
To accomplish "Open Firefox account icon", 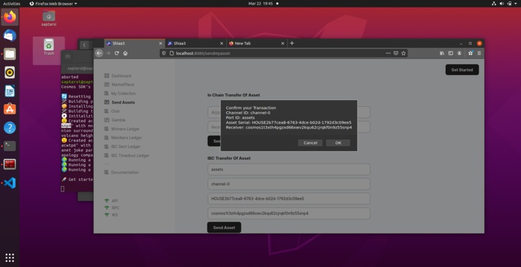I will point(459,53).
